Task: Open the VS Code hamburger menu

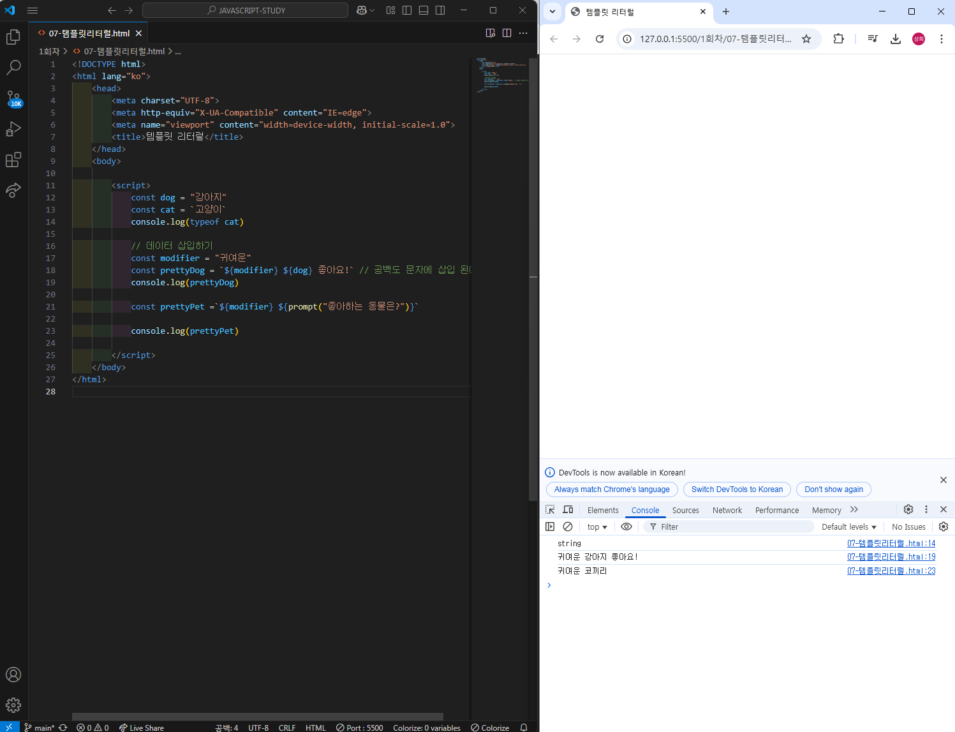Action: coord(33,10)
